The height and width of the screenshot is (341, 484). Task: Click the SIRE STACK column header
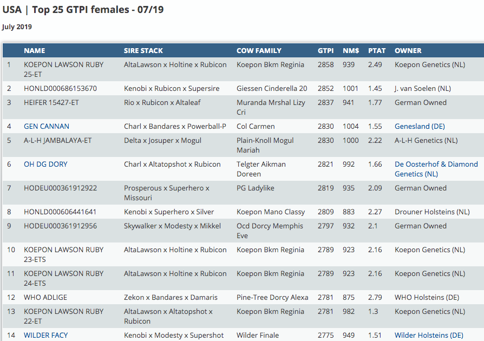[143, 50]
